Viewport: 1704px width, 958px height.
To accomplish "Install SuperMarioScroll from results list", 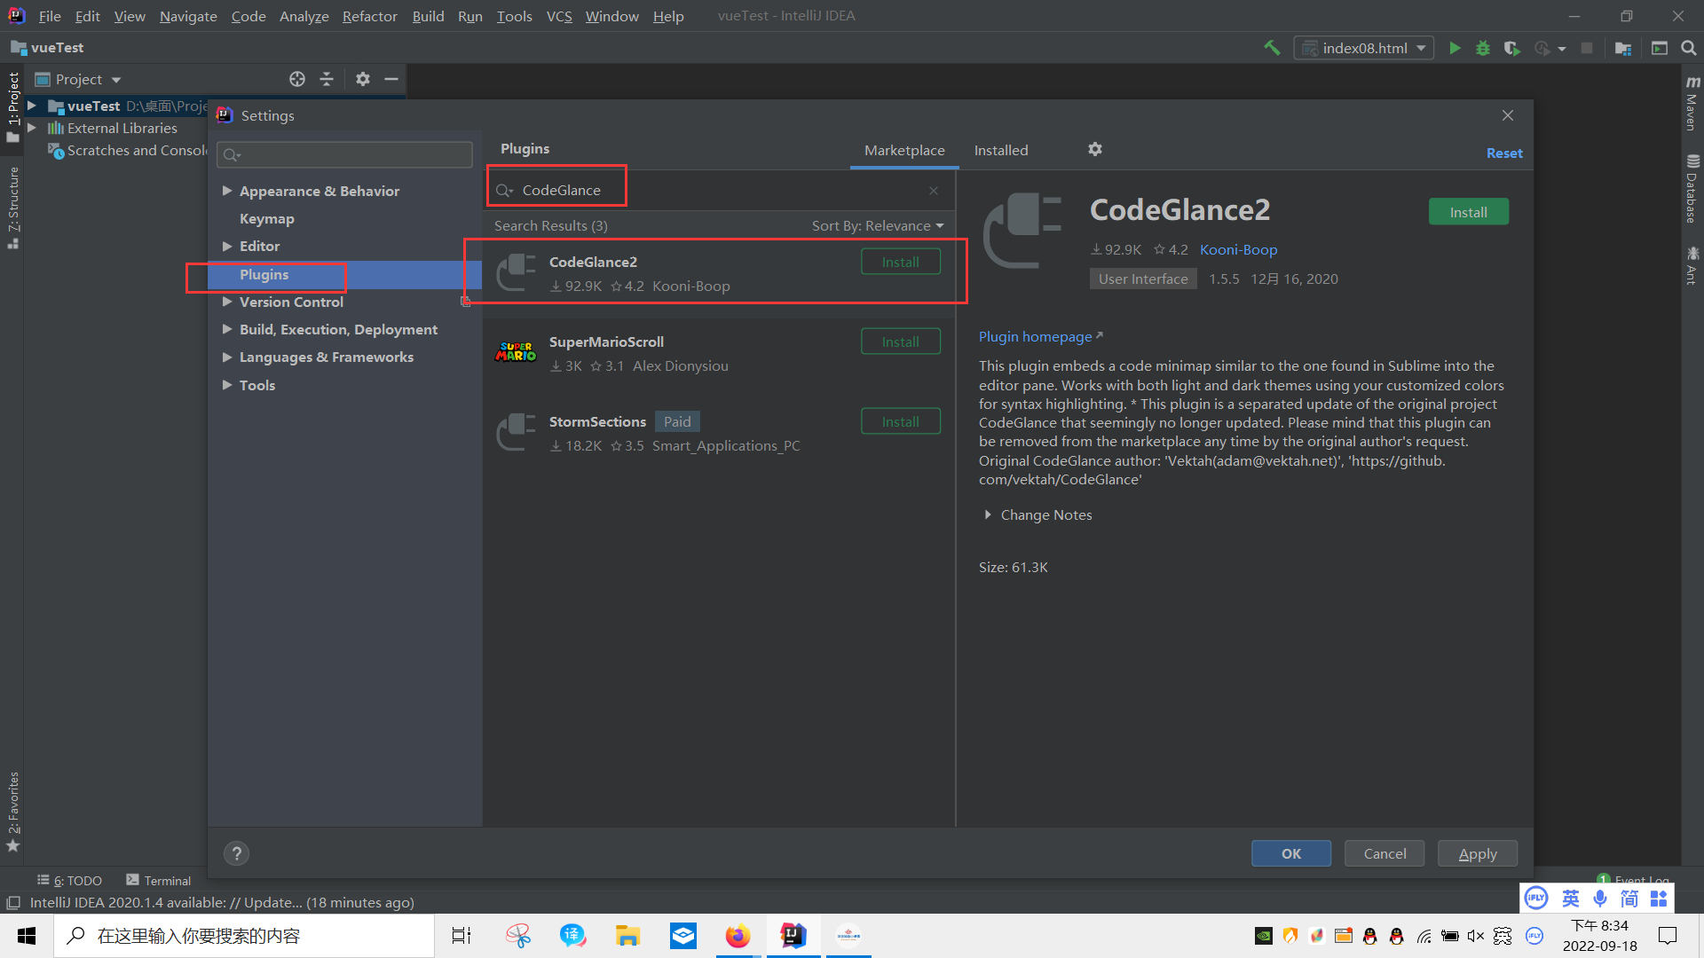I will tap(900, 342).
